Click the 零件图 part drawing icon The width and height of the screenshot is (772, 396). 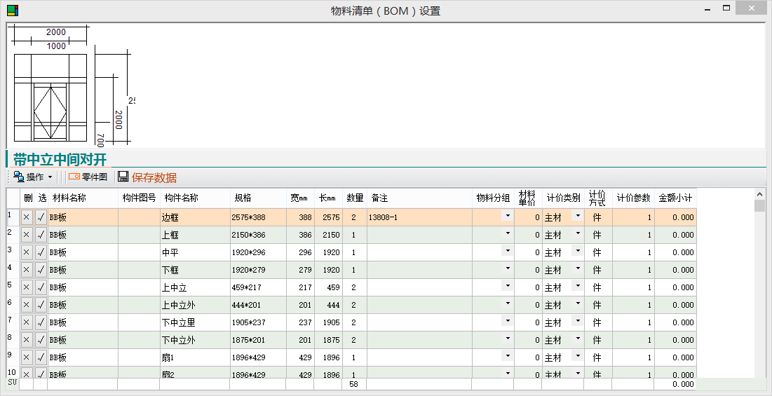74,177
